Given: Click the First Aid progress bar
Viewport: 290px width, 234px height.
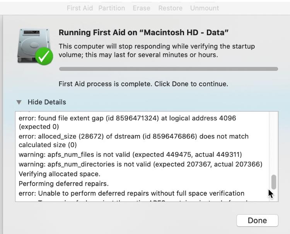Looking at the screenshot, I should pyautogui.click(x=169, y=69).
